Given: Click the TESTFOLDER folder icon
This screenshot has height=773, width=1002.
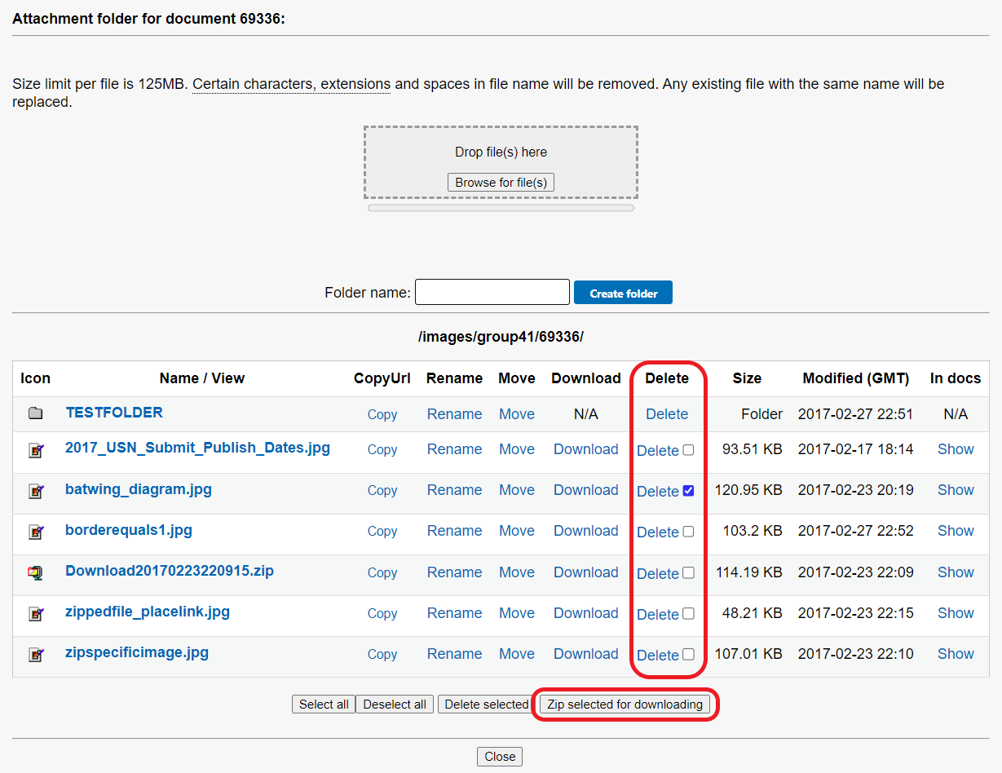Looking at the screenshot, I should coord(35,413).
